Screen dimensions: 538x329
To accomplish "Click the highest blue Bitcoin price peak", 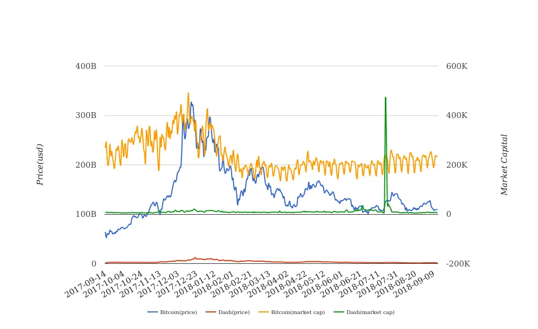I will (x=191, y=103).
